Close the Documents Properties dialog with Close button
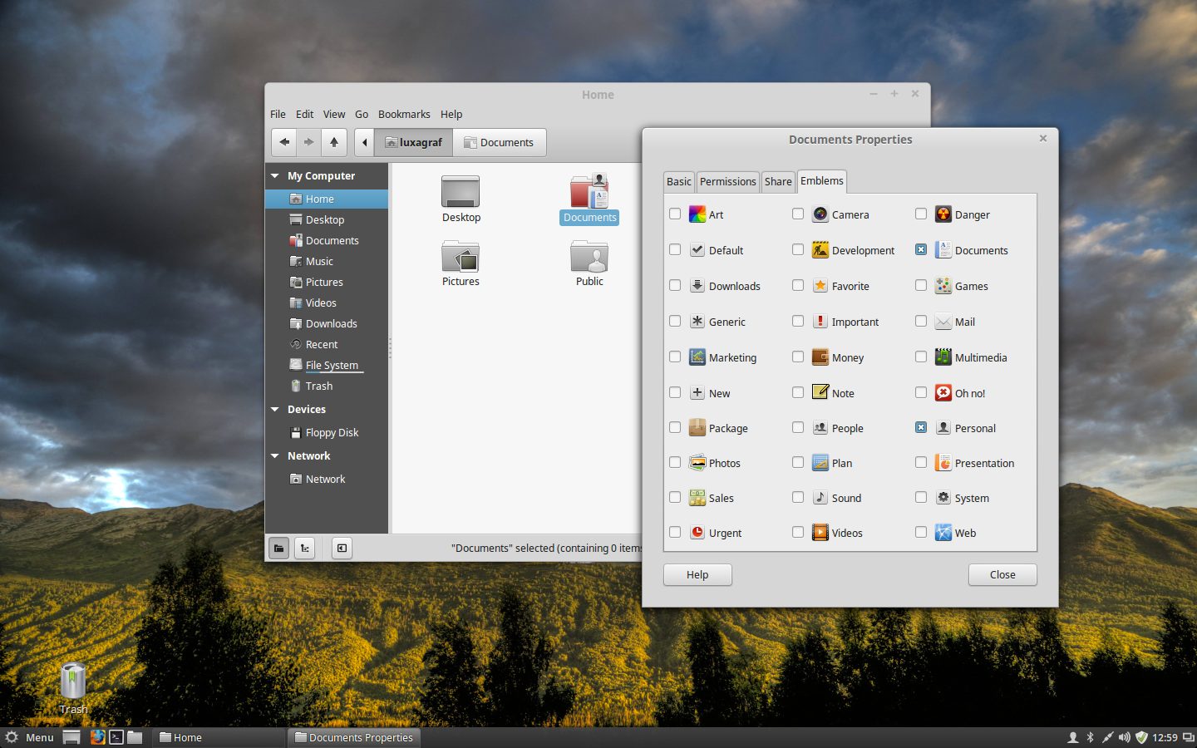This screenshot has width=1197, height=748. [x=1002, y=574]
